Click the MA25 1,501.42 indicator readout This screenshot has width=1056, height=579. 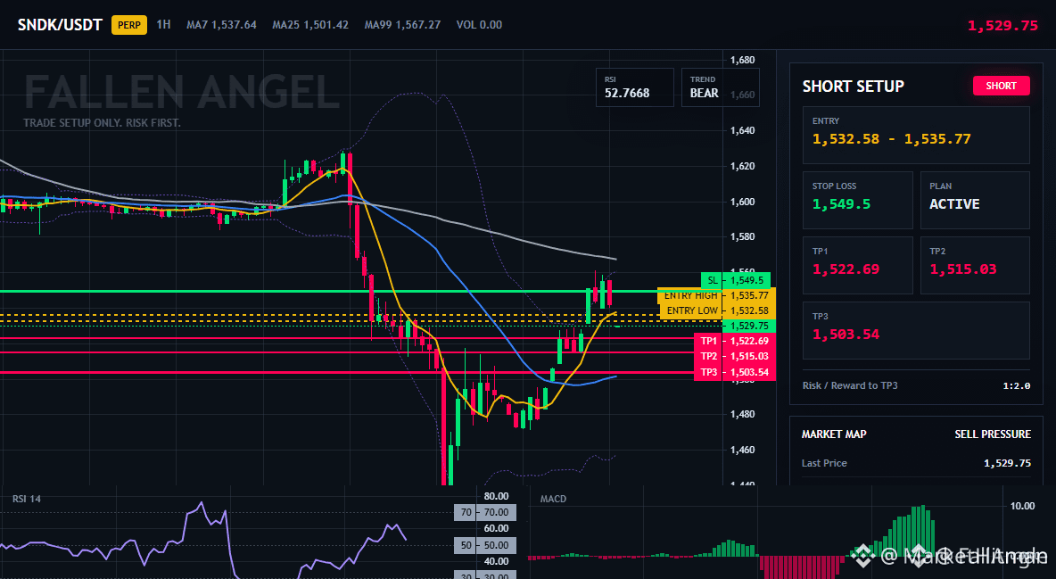tap(310, 25)
